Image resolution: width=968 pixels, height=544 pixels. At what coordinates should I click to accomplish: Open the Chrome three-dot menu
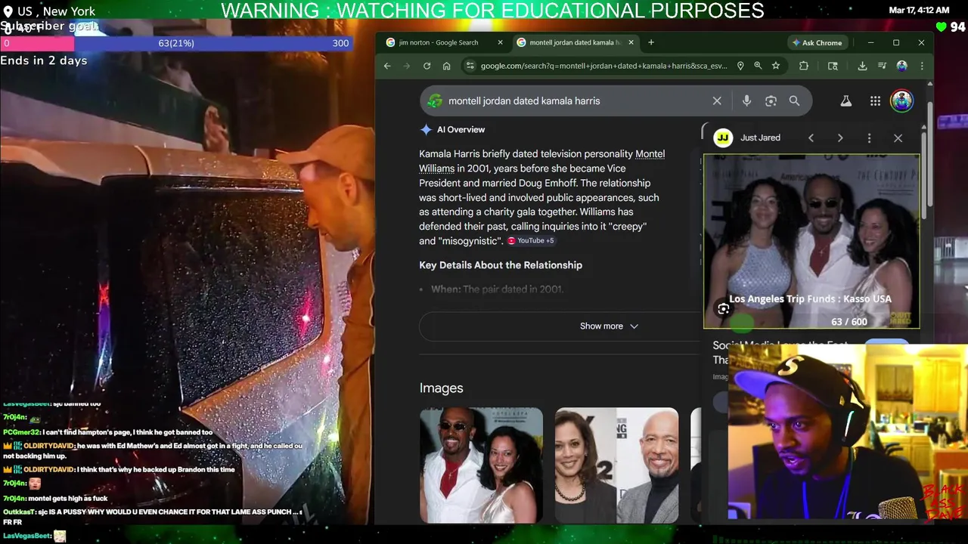pyautogui.click(x=921, y=66)
